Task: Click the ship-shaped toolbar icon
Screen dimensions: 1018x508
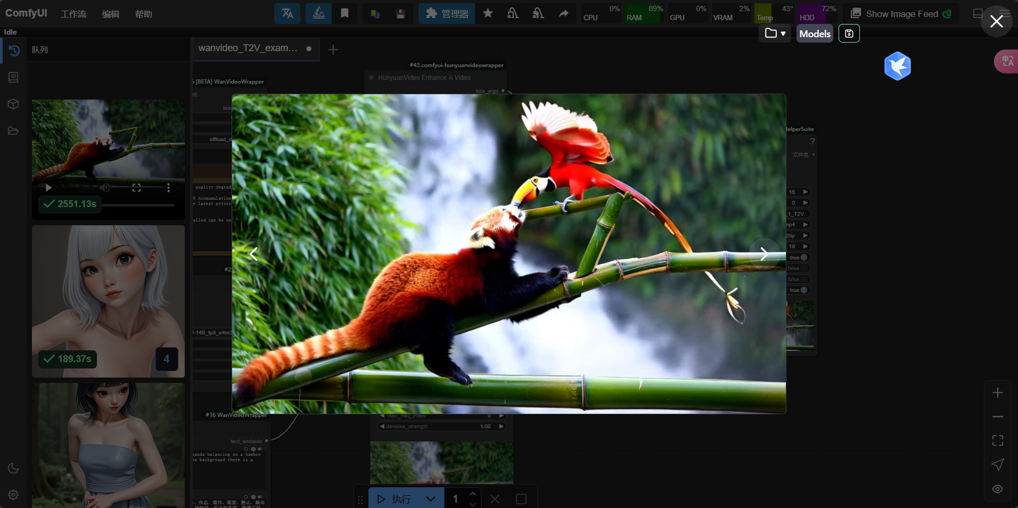Action: click(x=318, y=13)
